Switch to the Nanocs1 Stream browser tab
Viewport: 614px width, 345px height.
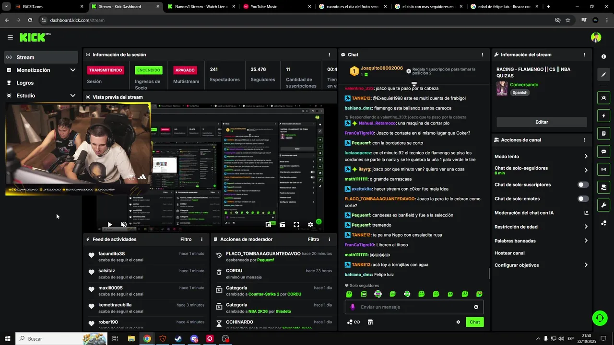click(x=201, y=7)
